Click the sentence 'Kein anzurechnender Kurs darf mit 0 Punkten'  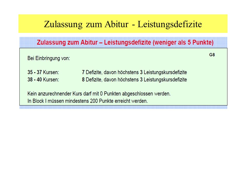tap(99, 94)
